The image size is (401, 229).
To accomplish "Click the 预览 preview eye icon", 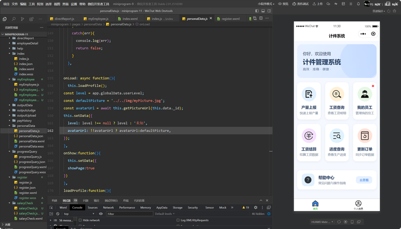I will tap(280, 4).
